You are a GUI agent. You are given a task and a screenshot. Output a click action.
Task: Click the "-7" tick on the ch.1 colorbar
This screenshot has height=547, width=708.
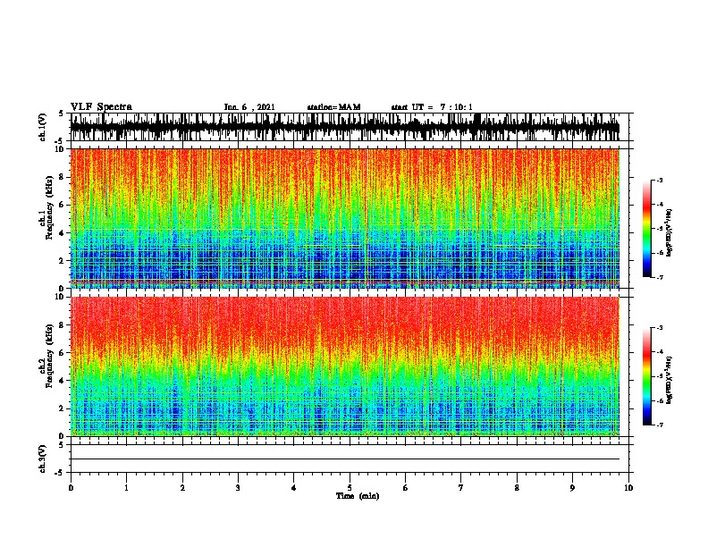(660, 277)
